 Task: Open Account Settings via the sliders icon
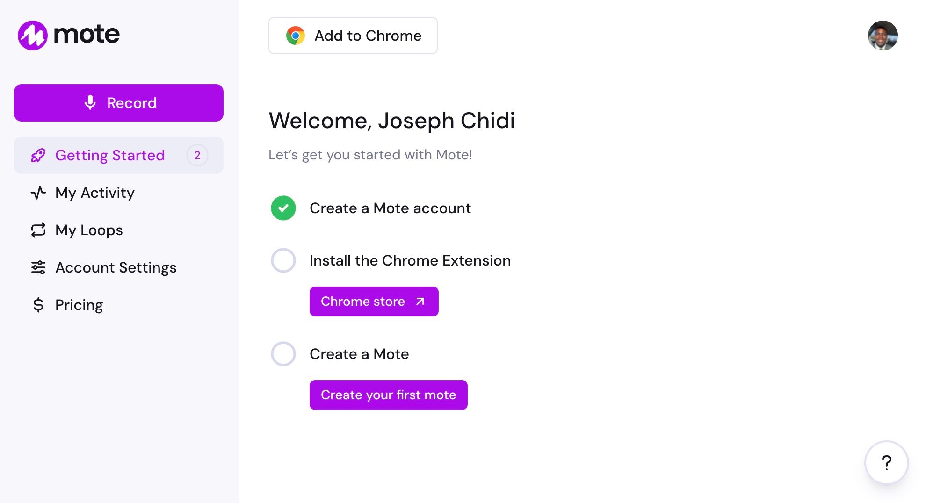pos(38,267)
